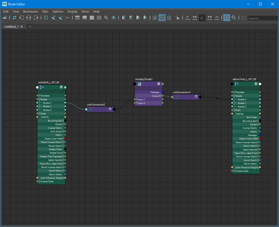Click the joint icon on elbowTwist_L_JNT_00 node
The image size is (279, 227).
237,84
